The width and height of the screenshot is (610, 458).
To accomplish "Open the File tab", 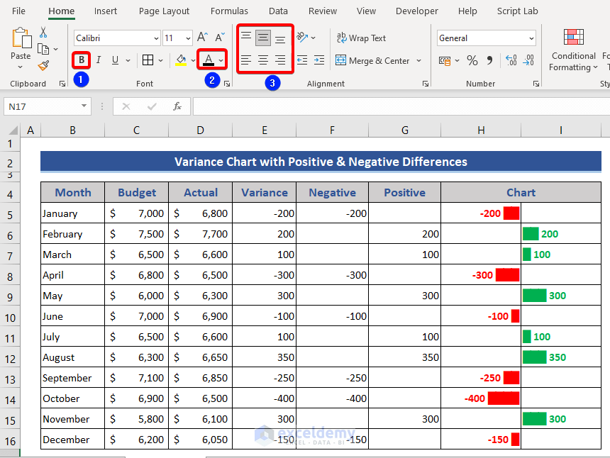I will pos(18,11).
